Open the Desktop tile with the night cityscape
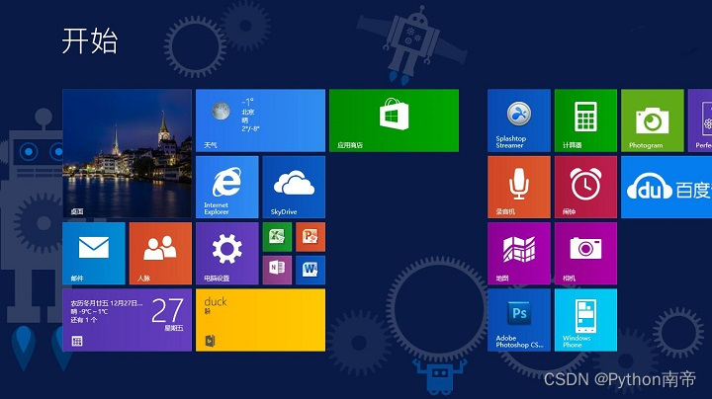This screenshot has width=712, height=399. click(x=128, y=153)
